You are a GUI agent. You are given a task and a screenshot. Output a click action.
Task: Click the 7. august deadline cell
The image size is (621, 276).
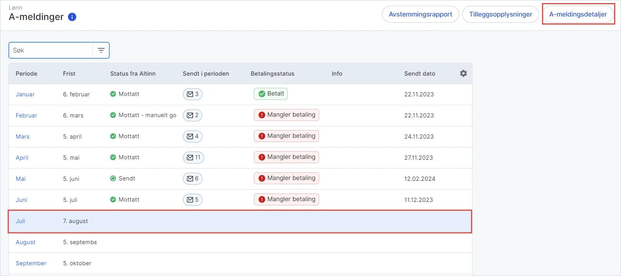click(x=76, y=221)
